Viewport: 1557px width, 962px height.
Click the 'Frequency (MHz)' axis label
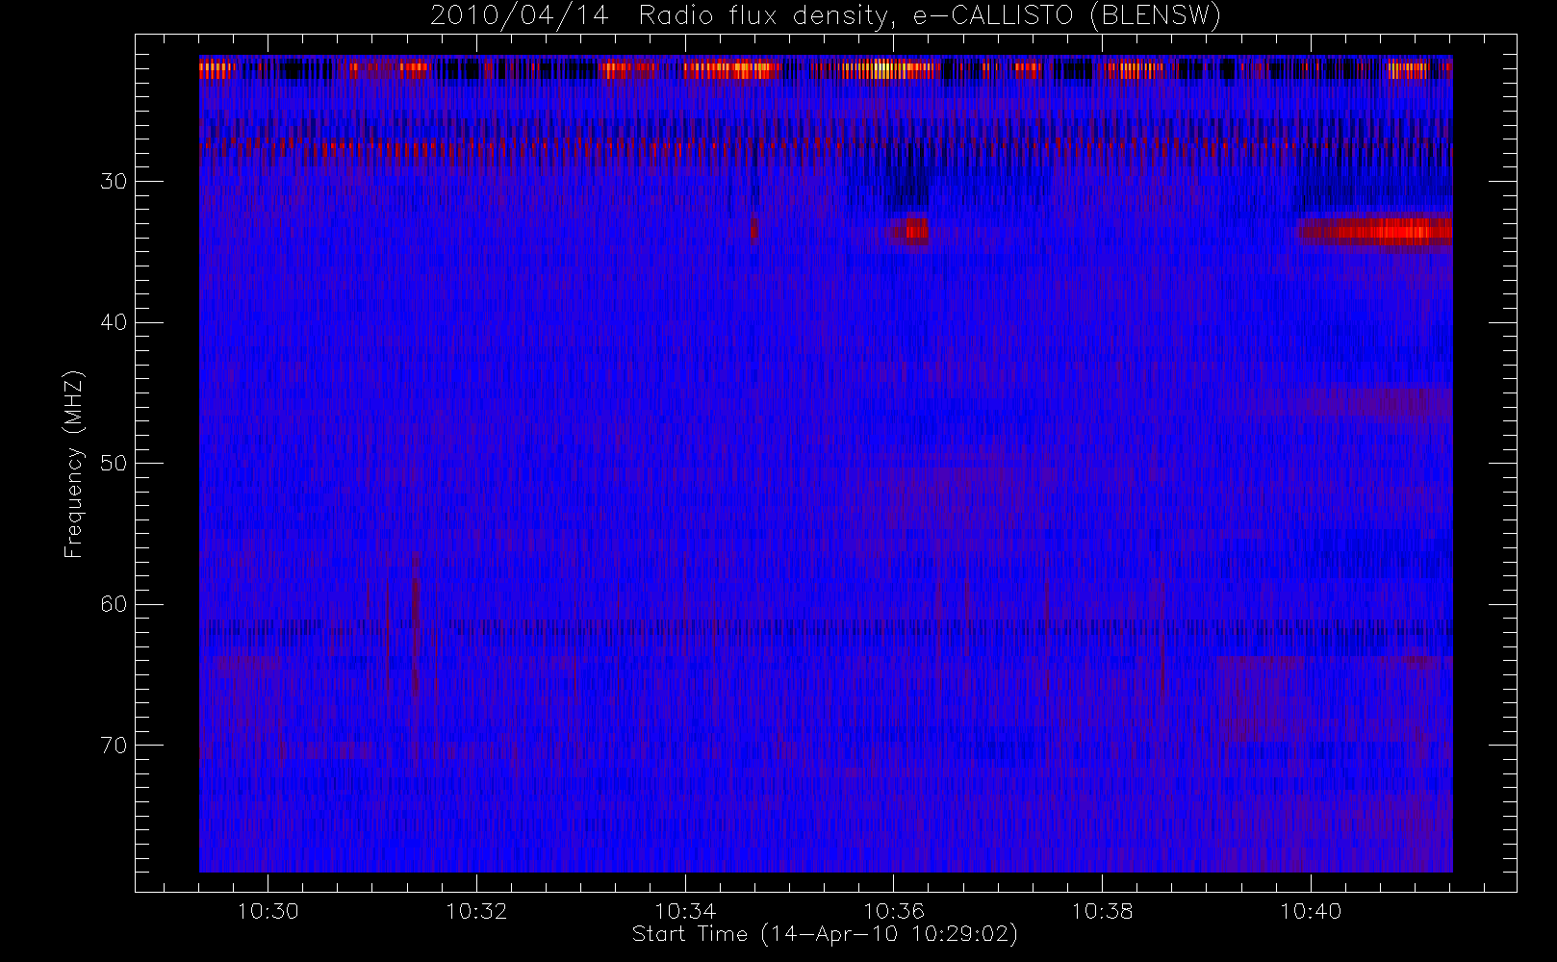click(x=74, y=464)
